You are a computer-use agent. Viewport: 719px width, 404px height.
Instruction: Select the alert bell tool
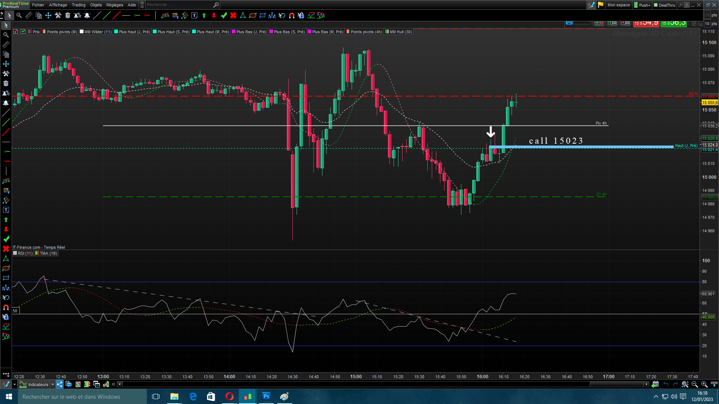point(87,15)
